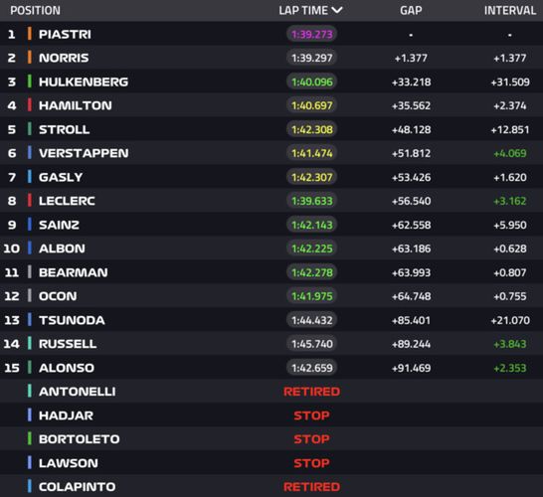Click Hamilton's red Ferrari color bar

[x=30, y=105]
